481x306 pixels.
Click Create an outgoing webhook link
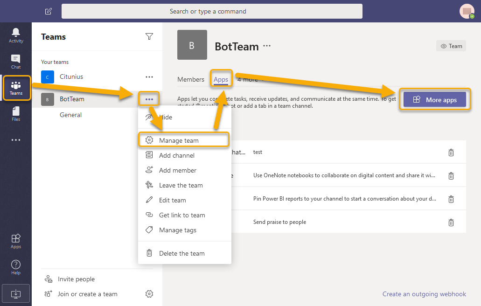[424, 294]
